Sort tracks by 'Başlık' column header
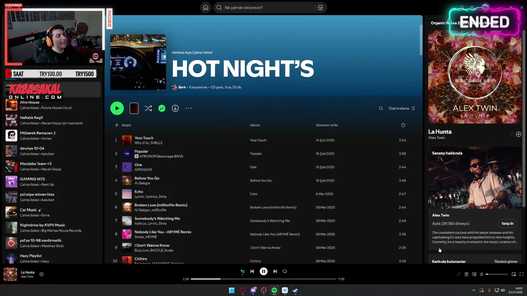The height and width of the screenshot is (296, 527). click(126, 125)
